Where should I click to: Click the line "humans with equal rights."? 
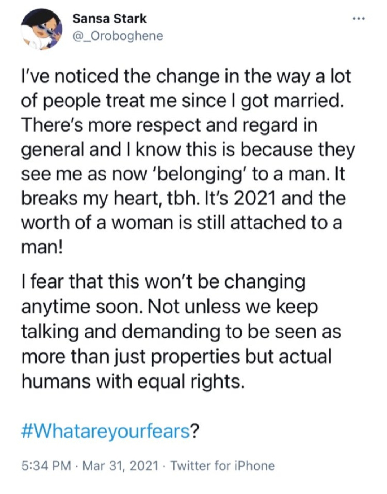coord(133,381)
